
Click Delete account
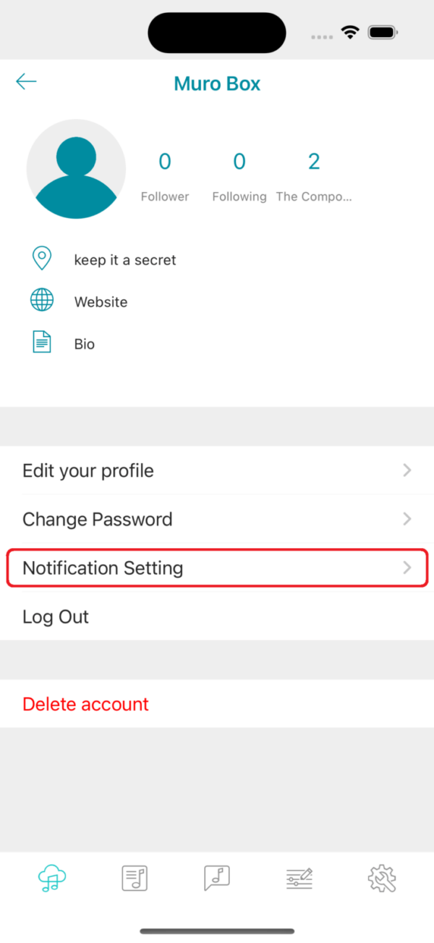[x=85, y=704]
